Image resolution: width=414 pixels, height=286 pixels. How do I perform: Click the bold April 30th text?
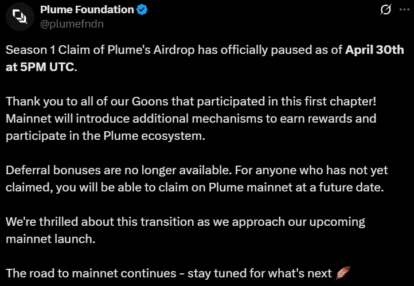click(374, 50)
